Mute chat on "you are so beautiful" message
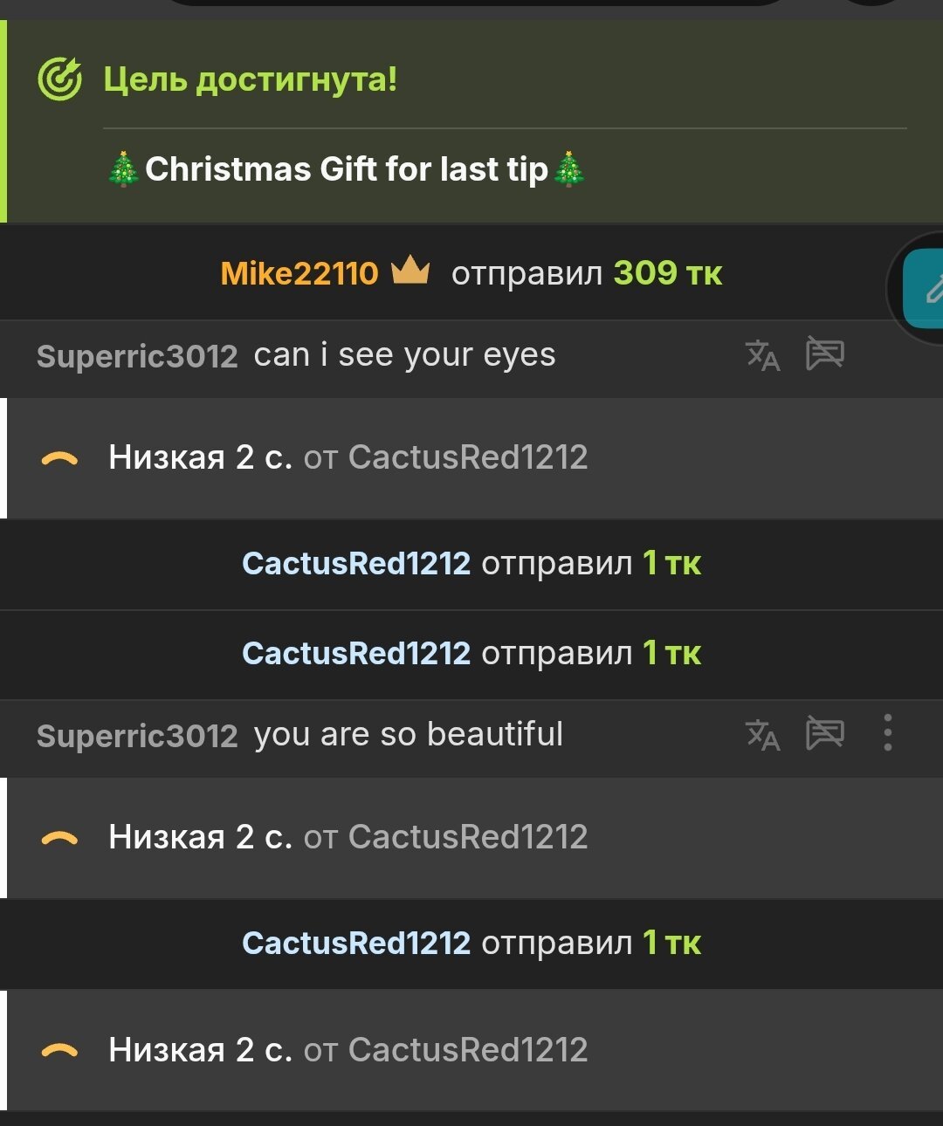This screenshot has height=1126, width=943. tap(824, 733)
